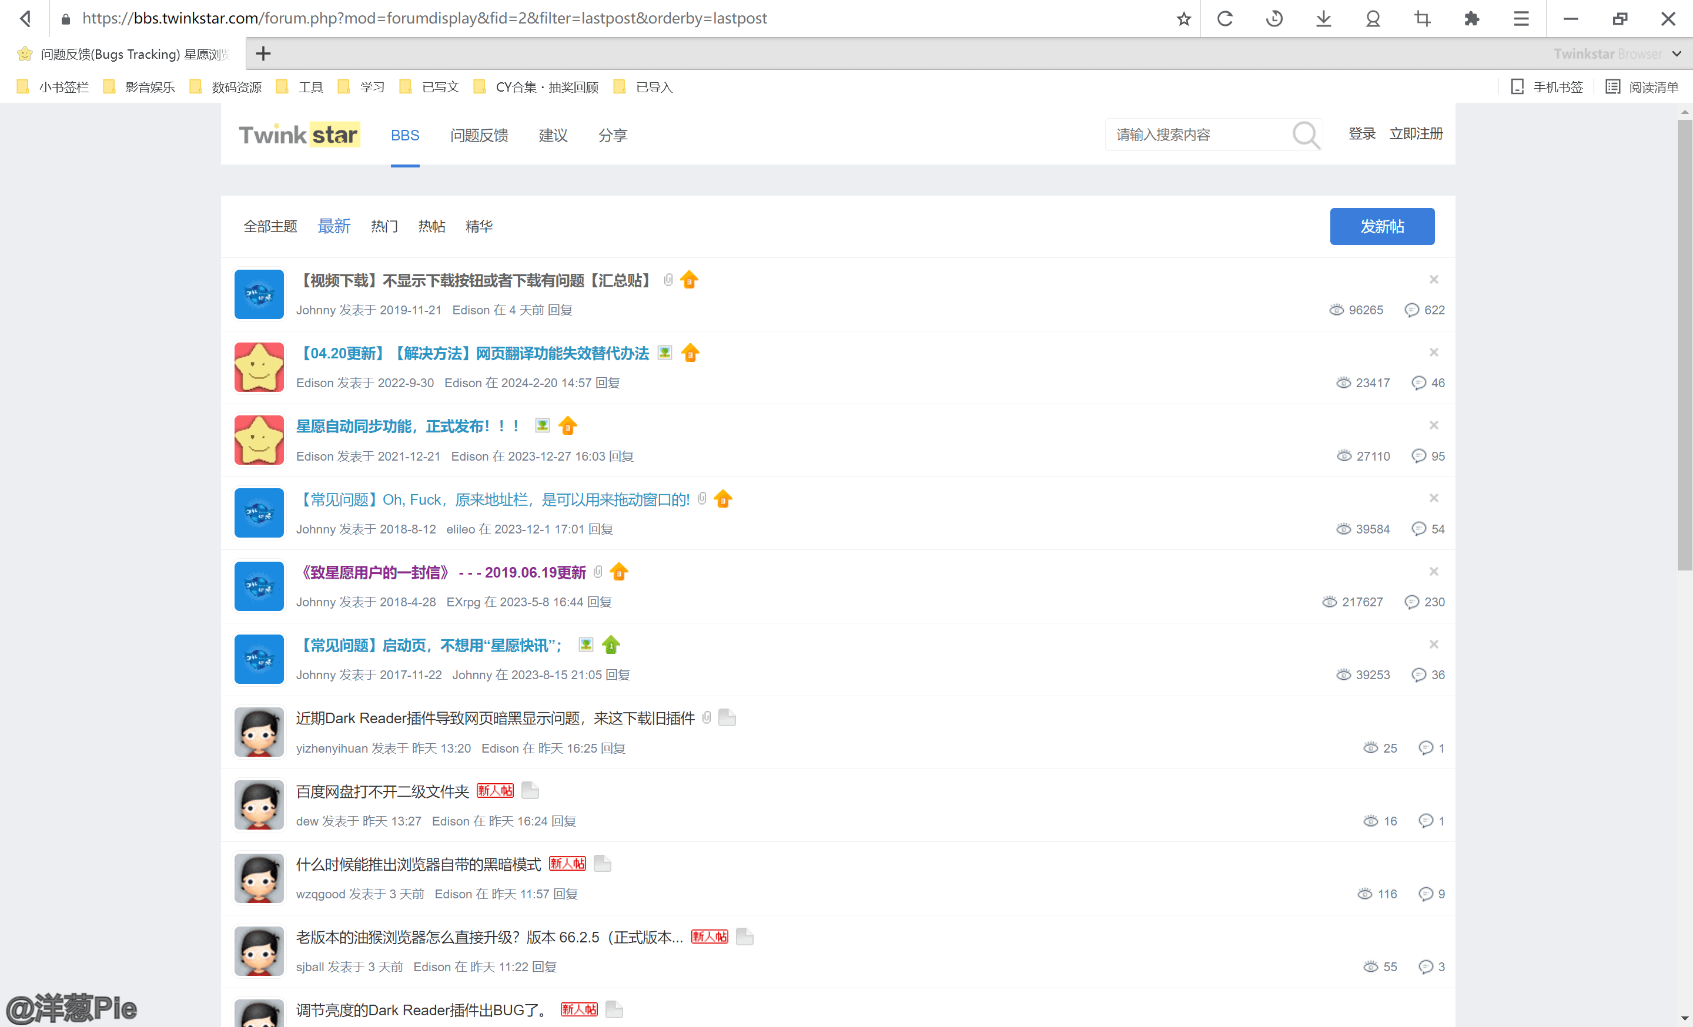Dismiss the 视频下载 pinned thread with X

(x=1434, y=280)
